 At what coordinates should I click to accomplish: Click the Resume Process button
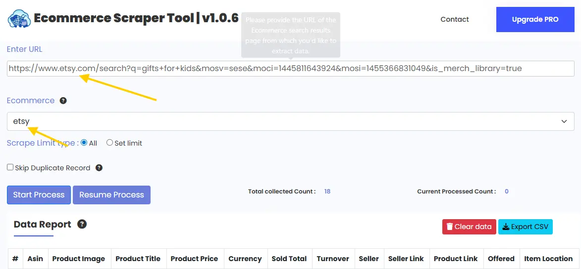click(x=111, y=195)
